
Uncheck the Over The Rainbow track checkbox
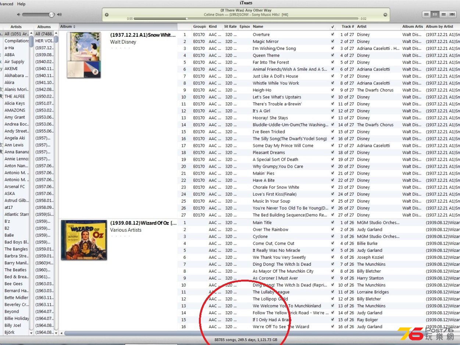click(333, 229)
